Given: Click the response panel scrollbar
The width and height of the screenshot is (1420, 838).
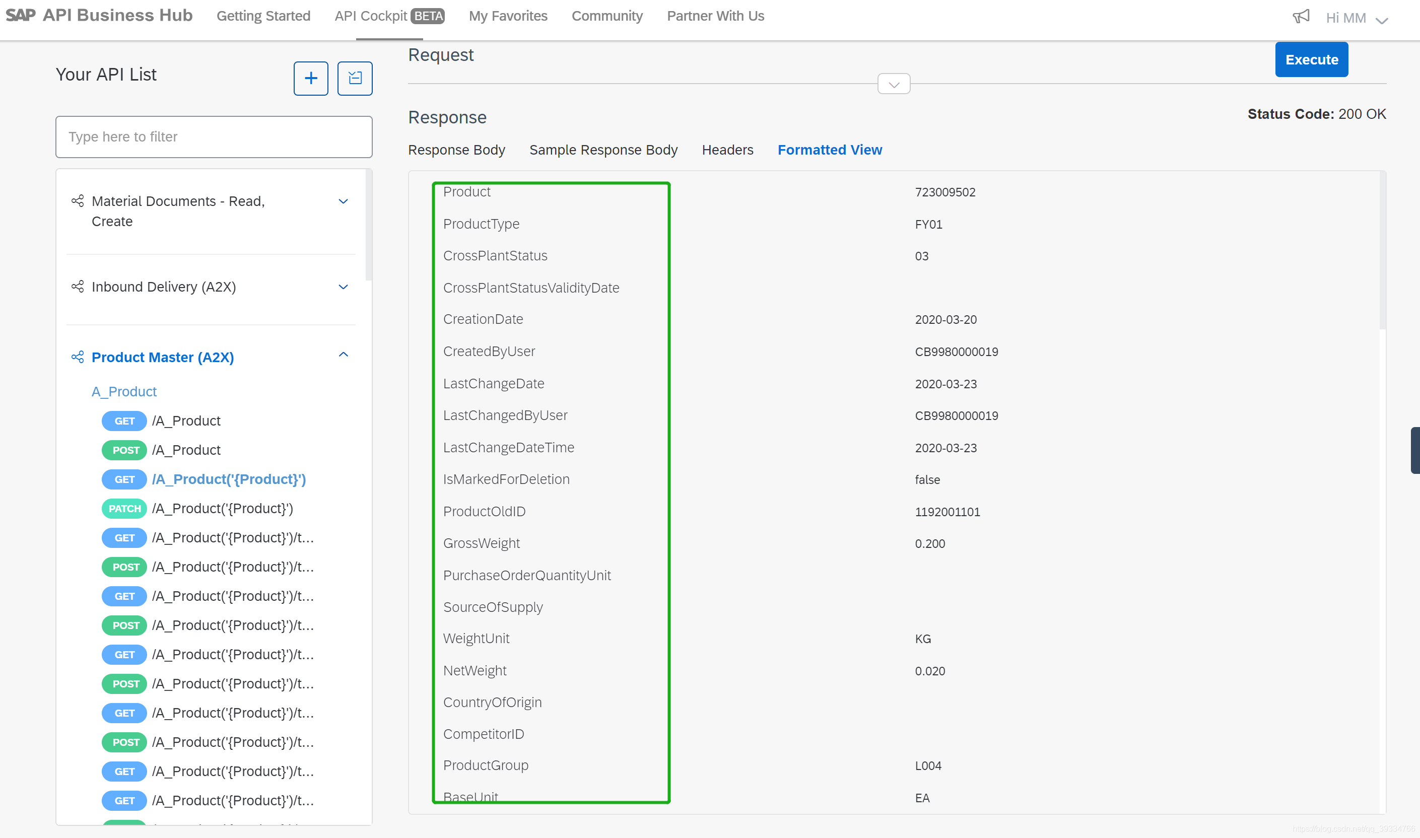Looking at the screenshot, I should (1382, 250).
